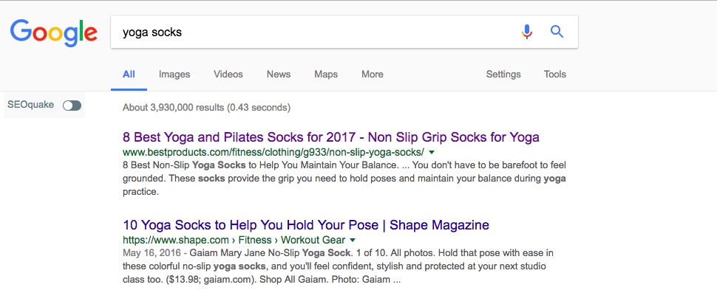This screenshot has height=307, width=717.
Task: Toggle the SEOquake switch on
Action: tap(72, 106)
